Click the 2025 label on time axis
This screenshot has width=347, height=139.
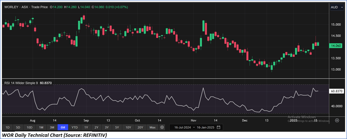pos(293,120)
